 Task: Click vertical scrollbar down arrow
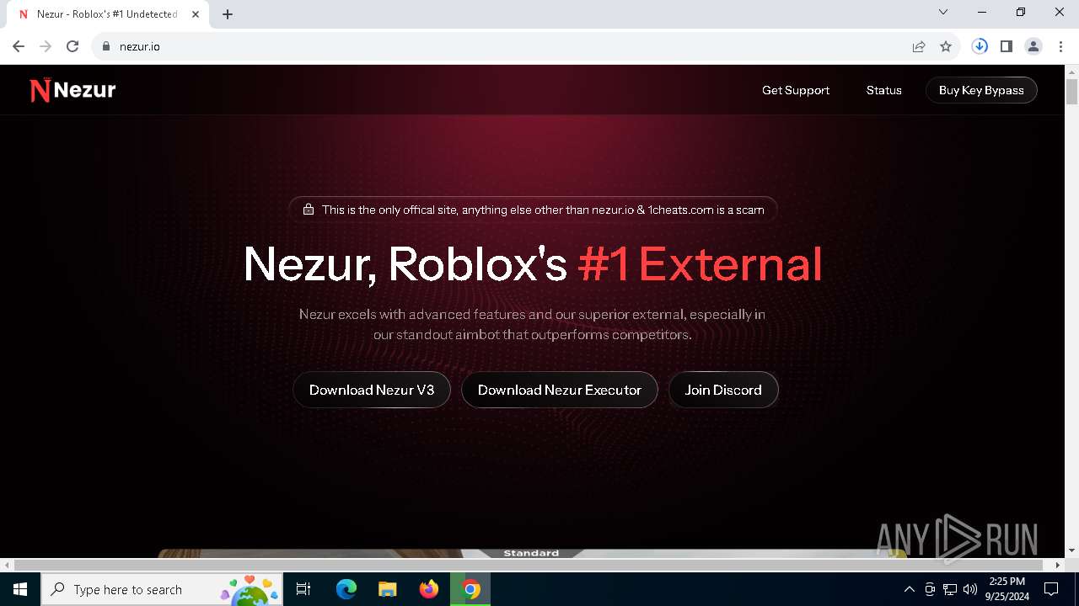1071,550
